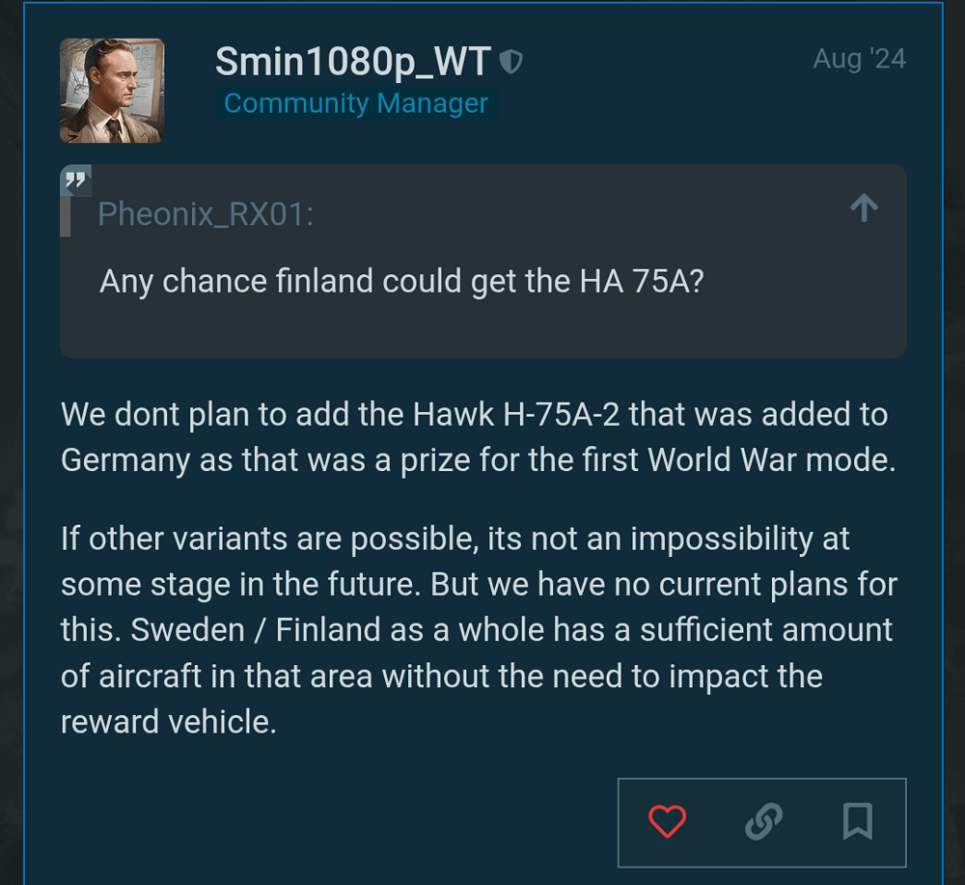This screenshot has height=885, width=965.
Task: Click the moderator shield icon next to username
Action: (511, 60)
